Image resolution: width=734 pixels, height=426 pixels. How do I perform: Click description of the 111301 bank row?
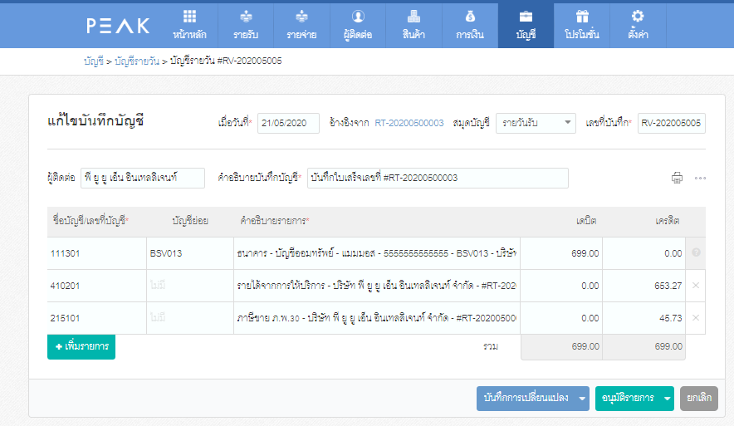click(377, 253)
